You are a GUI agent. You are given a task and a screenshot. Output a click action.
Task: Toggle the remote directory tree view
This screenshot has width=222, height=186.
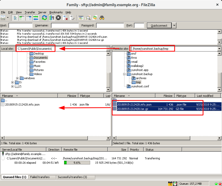29,18
